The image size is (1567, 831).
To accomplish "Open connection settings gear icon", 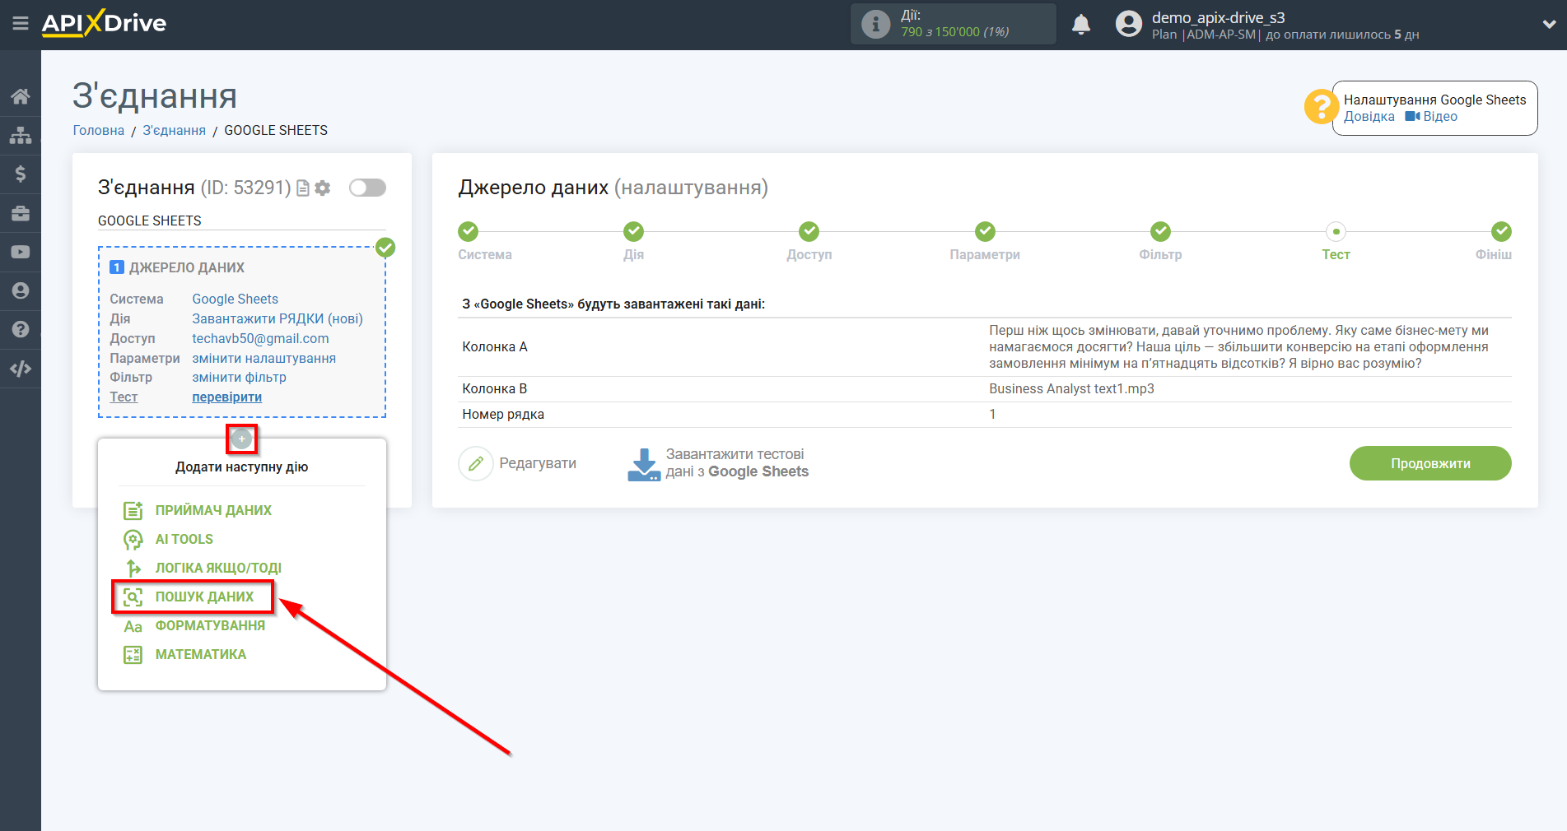I will tap(323, 188).
